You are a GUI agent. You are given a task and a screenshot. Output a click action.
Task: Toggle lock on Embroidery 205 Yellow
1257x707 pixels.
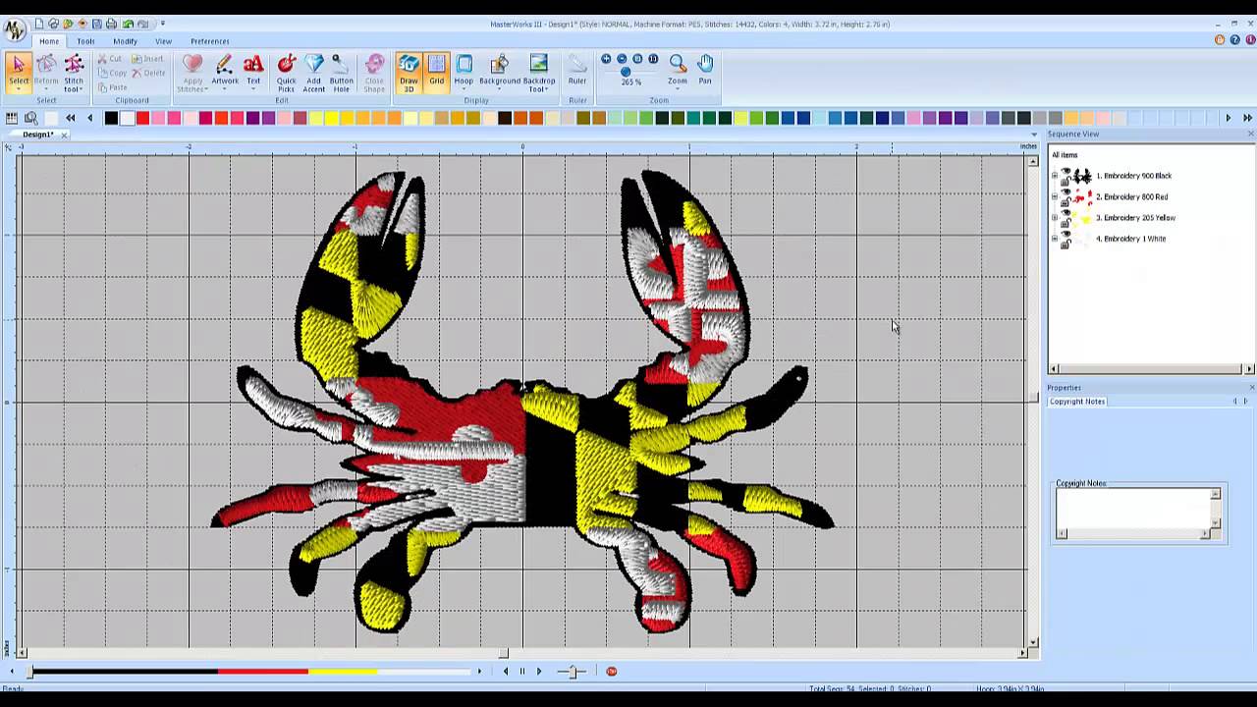(x=1066, y=223)
